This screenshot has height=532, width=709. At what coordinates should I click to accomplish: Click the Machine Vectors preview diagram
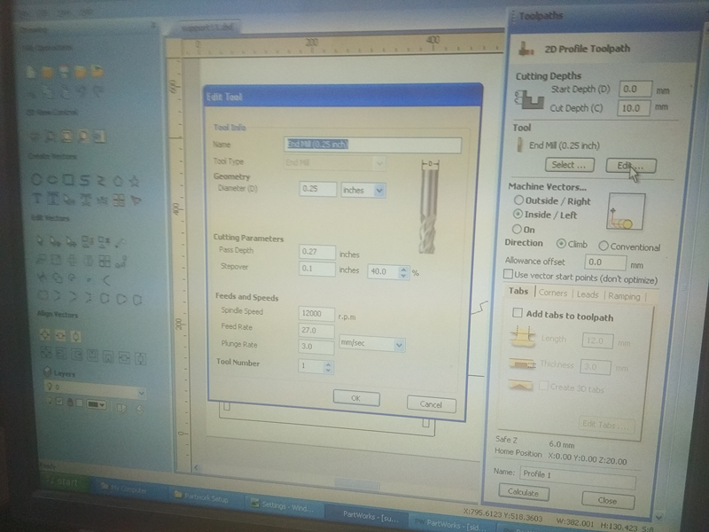click(627, 211)
